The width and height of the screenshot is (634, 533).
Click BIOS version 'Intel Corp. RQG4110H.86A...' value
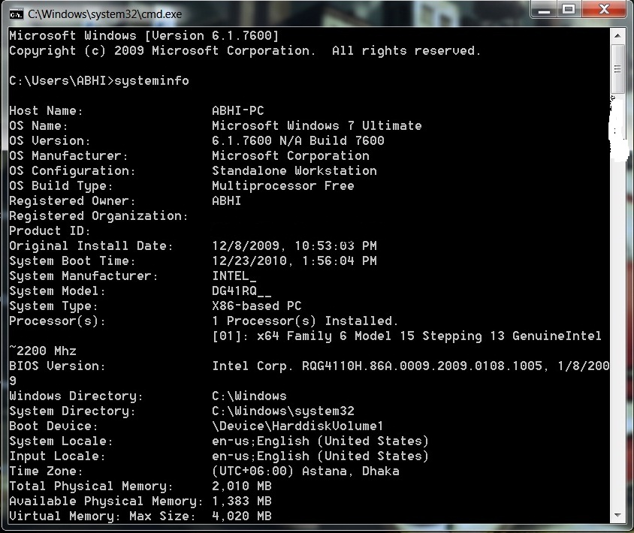pyautogui.click(x=411, y=366)
